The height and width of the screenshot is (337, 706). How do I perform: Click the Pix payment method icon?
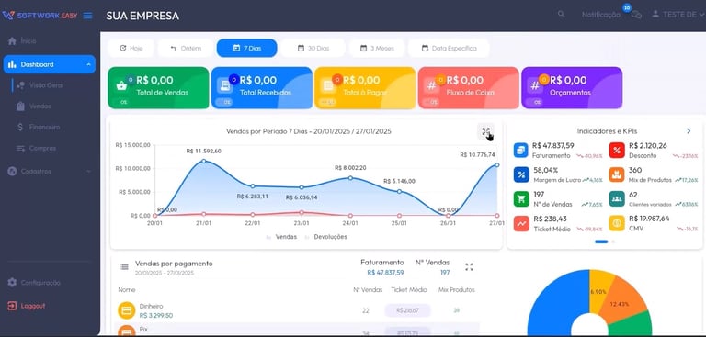click(x=127, y=331)
